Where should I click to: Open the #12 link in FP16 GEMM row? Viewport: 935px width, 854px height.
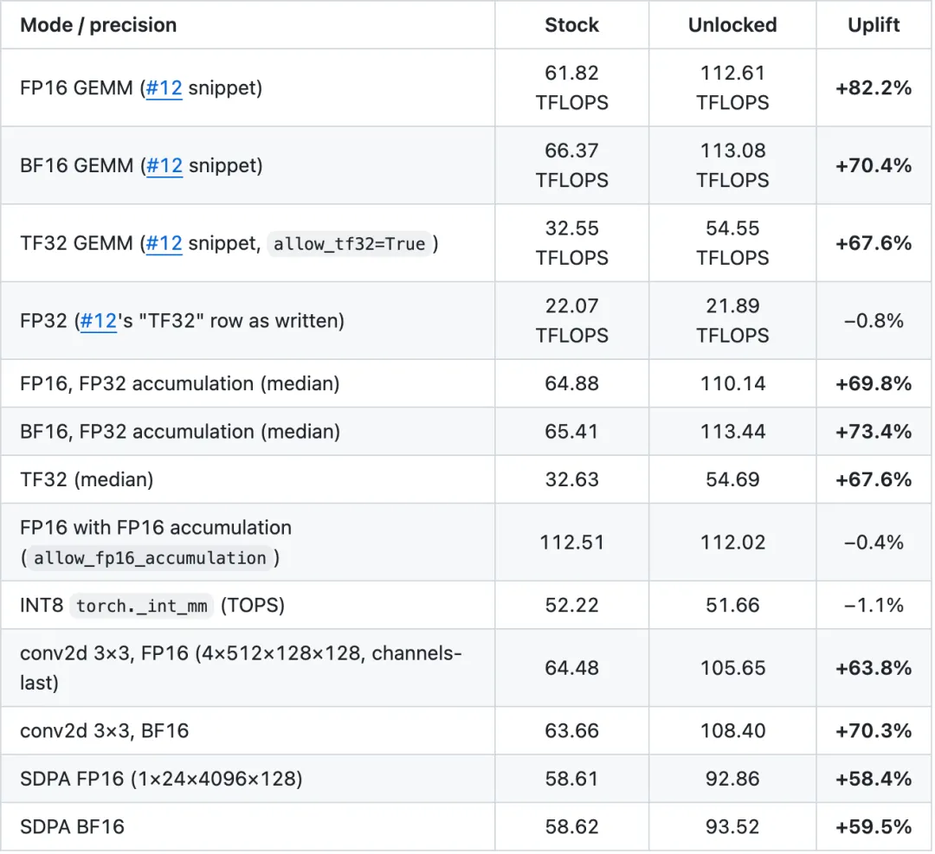click(x=164, y=88)
